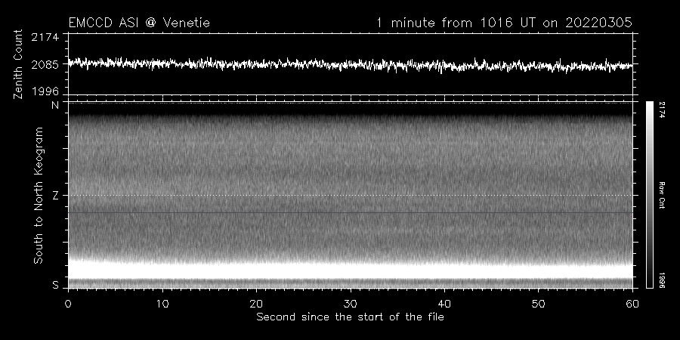
Task: Click the red horizontal line in the keogram
Action: pos(351,213)
